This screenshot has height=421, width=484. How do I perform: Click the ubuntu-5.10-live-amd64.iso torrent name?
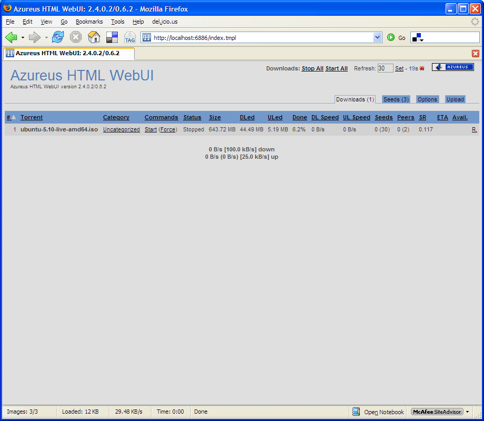pos(59,129)
